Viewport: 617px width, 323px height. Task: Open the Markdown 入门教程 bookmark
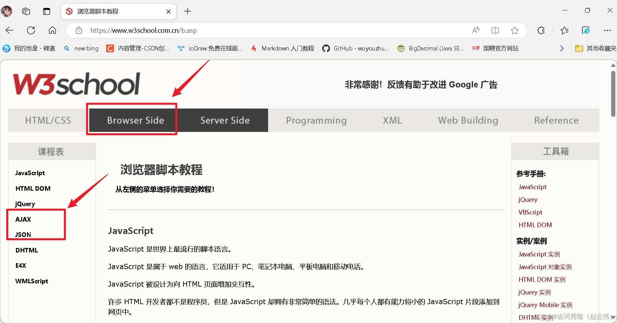[282, 48]
